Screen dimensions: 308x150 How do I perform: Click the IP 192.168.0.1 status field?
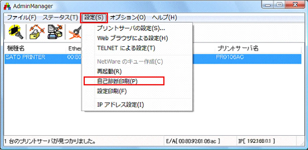click(266, 141)
